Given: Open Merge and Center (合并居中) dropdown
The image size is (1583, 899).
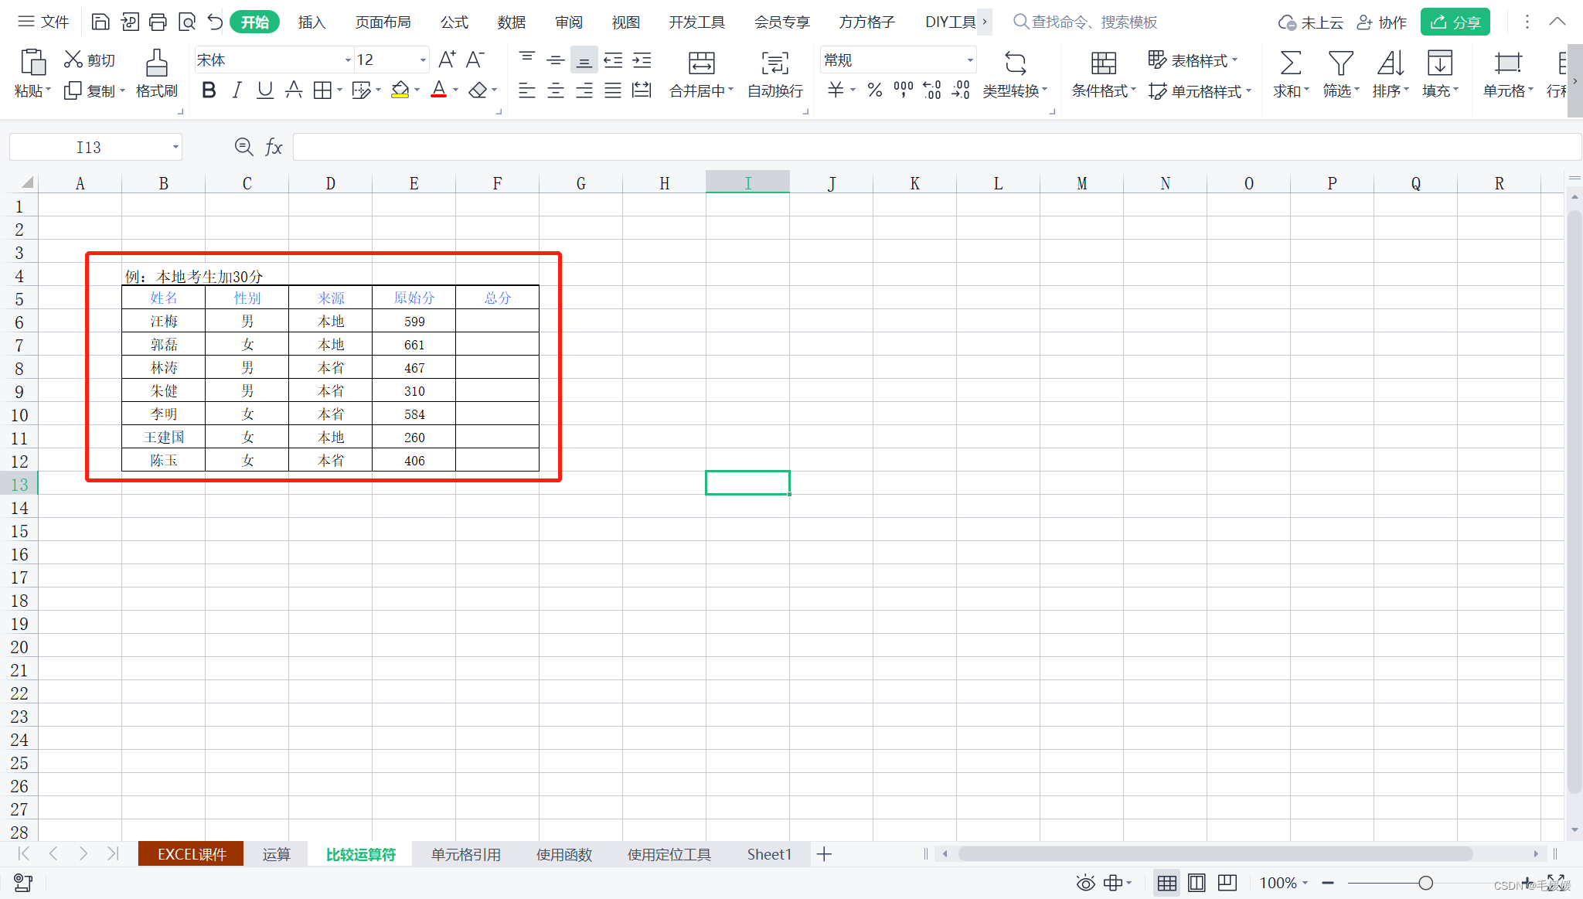Looking at the screenshot, I should pyautogui.click(x=731, y=90).
